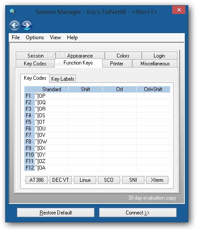Image resolution: width=197 pixels, height=231 pixels.
Task: Switch to the Appearance tab
Action: click(x=80, y=56)
